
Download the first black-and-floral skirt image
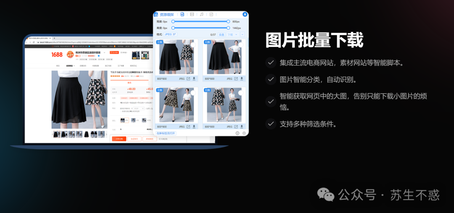click(194, 78)
